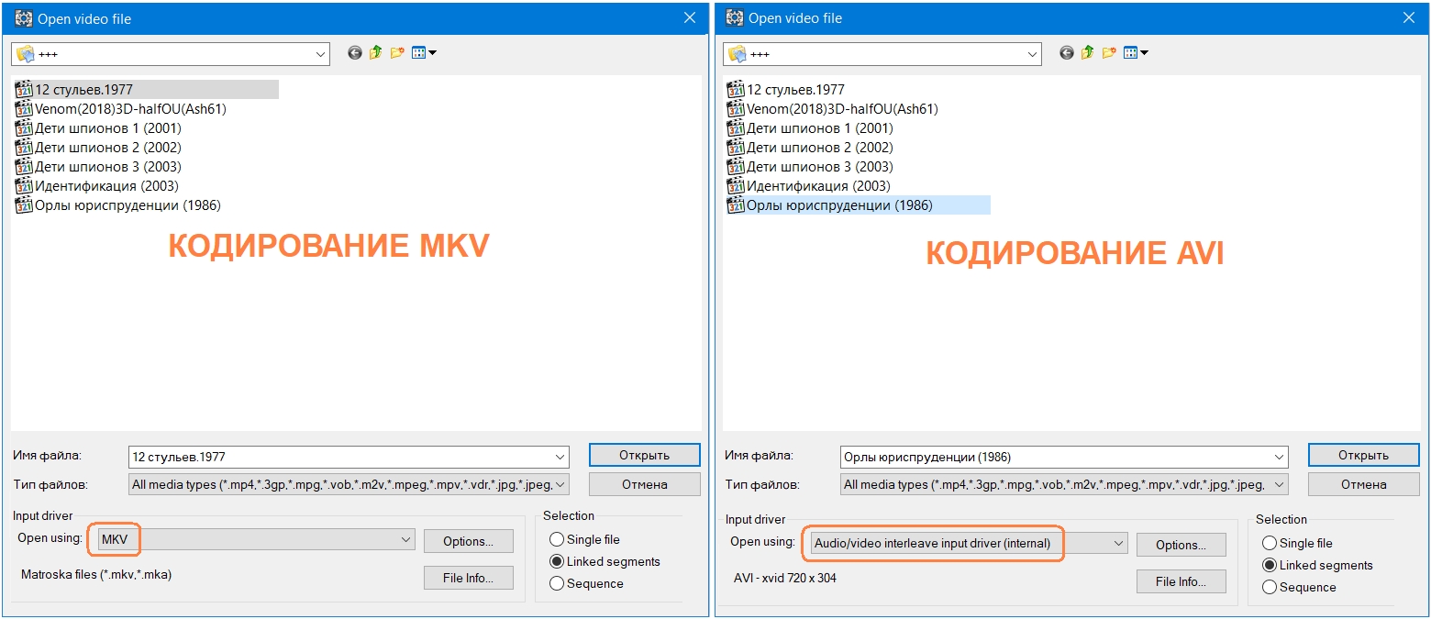This screenshot has width=1431, height=619.
Task: Choose Sequence radio in AVI dialog
Action: [x=1270, y=587]
